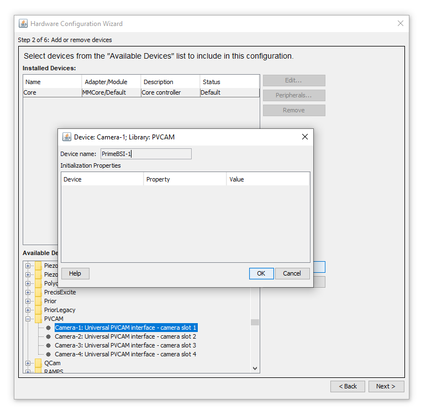Screen dimensions: 421x410
Task: Click the PVCAM folder icon
Action: pyautogui.click(x=39, y=319)
